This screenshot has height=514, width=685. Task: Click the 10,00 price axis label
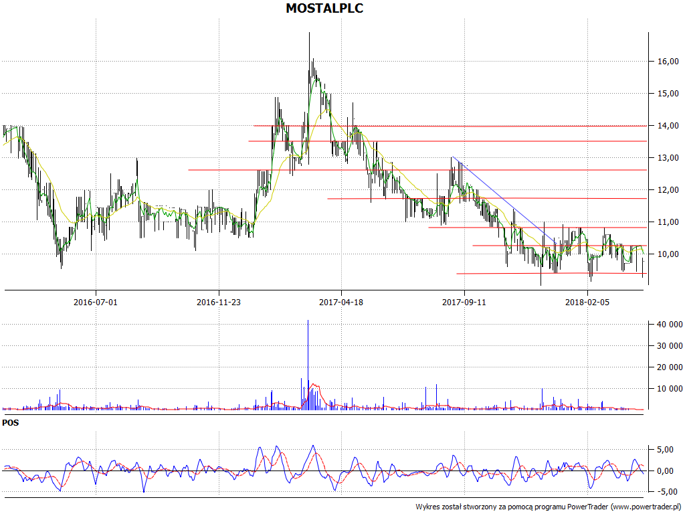[x=668, y=254]
